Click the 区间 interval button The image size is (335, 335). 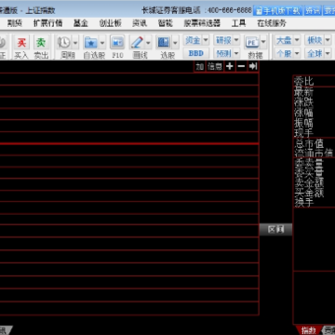[275, 230]
